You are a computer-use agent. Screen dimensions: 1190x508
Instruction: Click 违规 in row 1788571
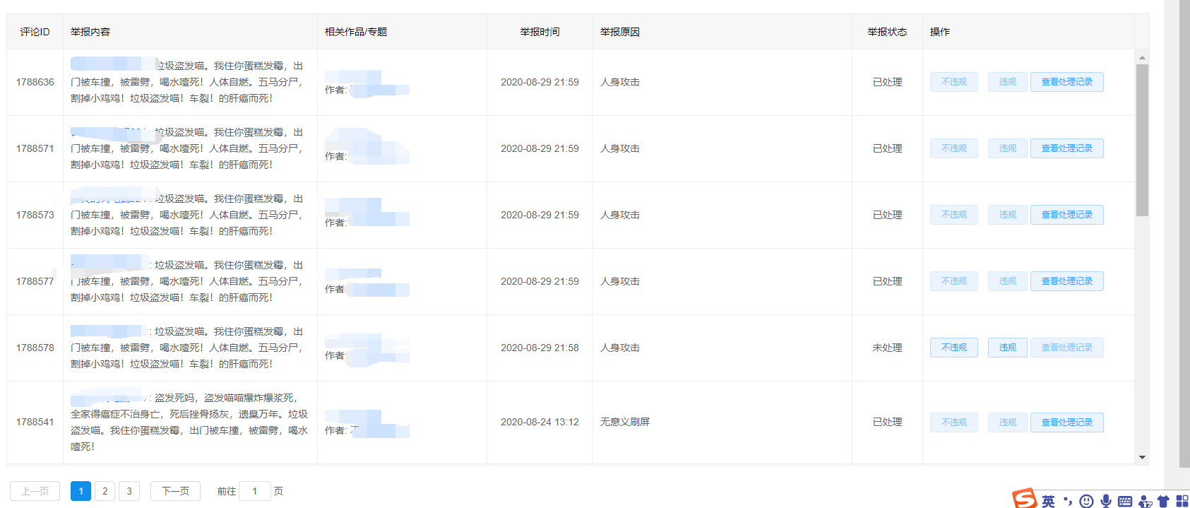pyautogui.click(x=1007, y=148)
